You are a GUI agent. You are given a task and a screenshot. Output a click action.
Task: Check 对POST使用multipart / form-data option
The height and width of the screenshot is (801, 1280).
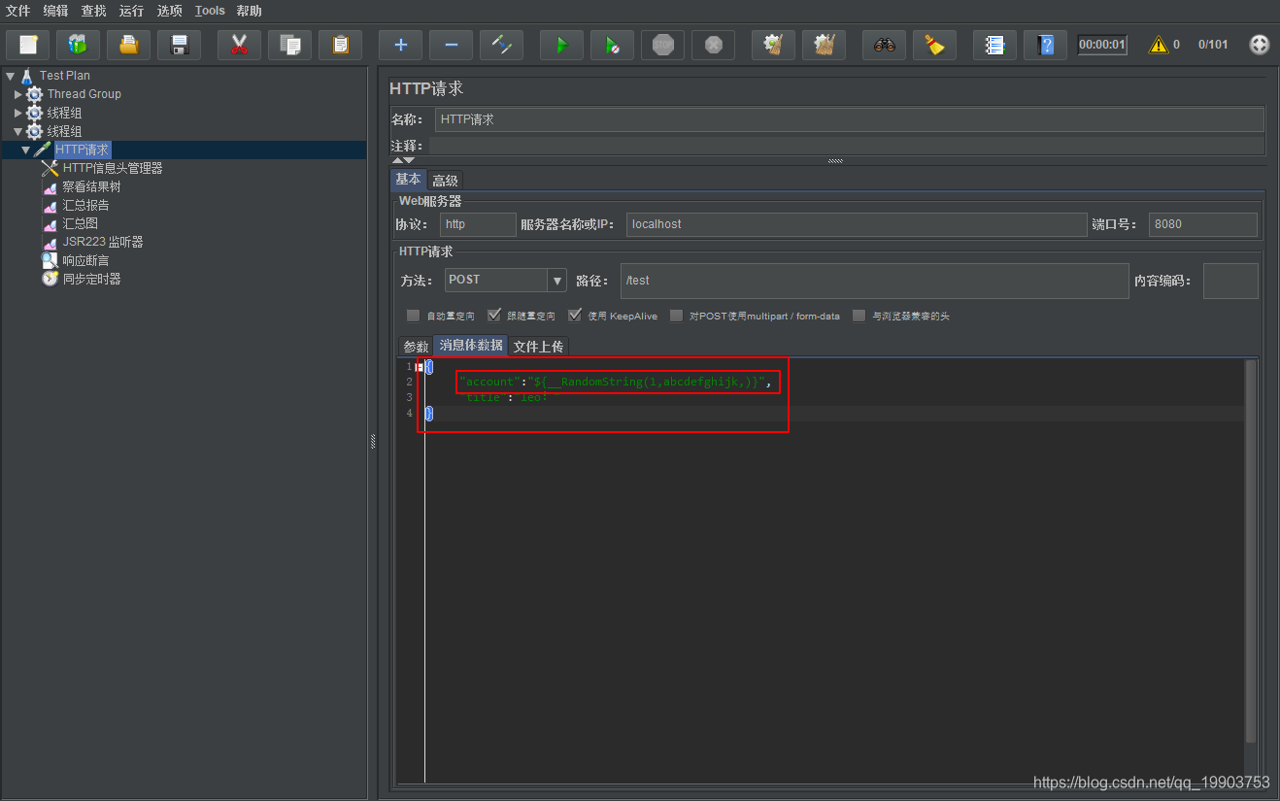[676, 316]
